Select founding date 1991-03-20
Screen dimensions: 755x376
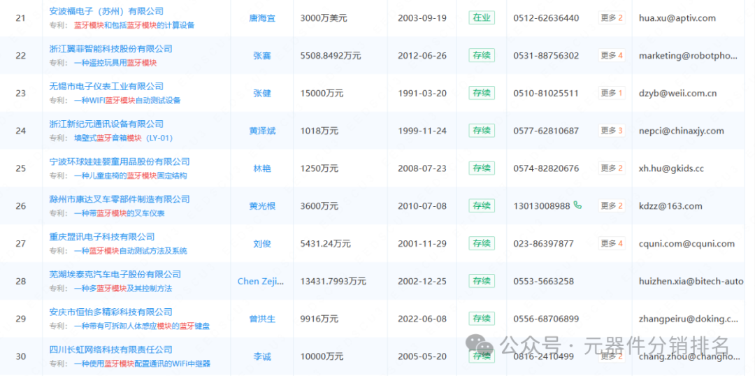pyautogui.click(x=422, y=93)
